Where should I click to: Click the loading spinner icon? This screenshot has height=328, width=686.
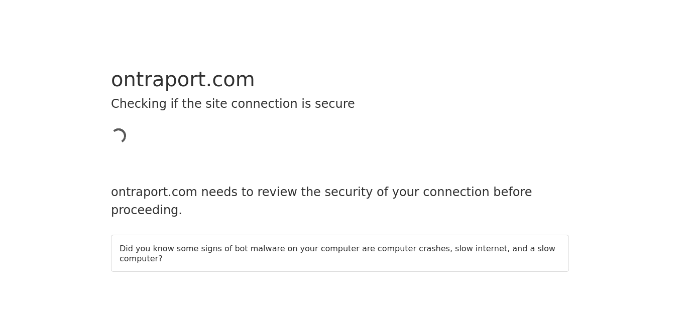pos(119,136)
